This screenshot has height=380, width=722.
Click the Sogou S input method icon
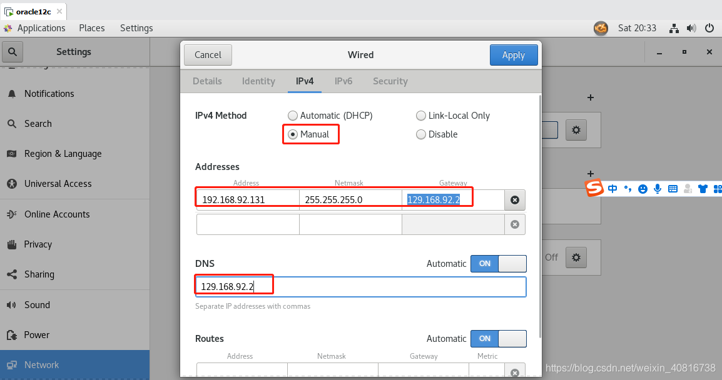594,187
